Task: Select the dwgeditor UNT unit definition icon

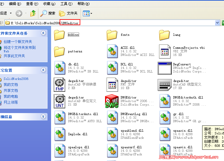Action: tap(60, 101)
